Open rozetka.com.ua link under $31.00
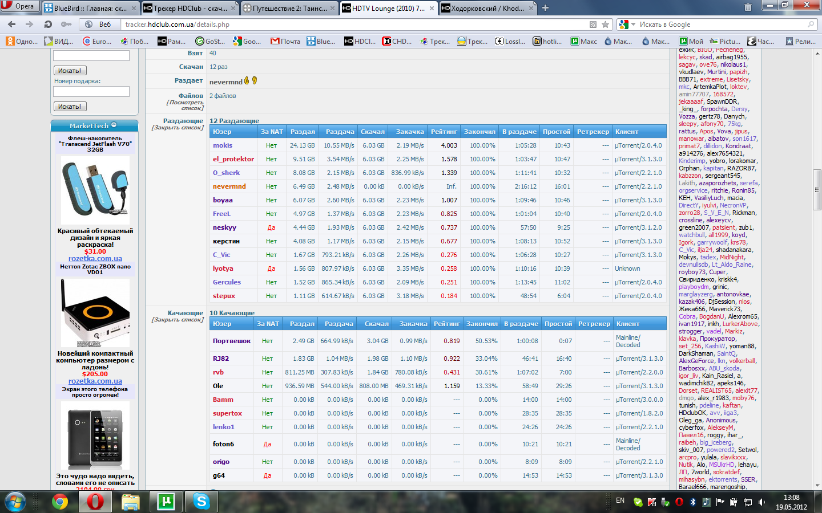822x513 pixels. [95, 258]
